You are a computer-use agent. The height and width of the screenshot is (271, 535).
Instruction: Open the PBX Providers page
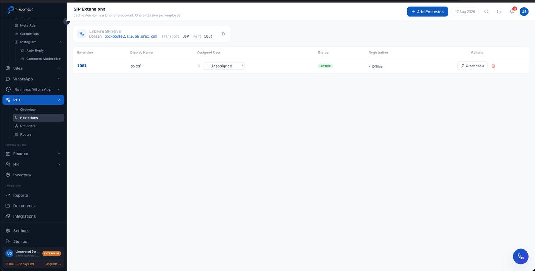tap(28, 126)
